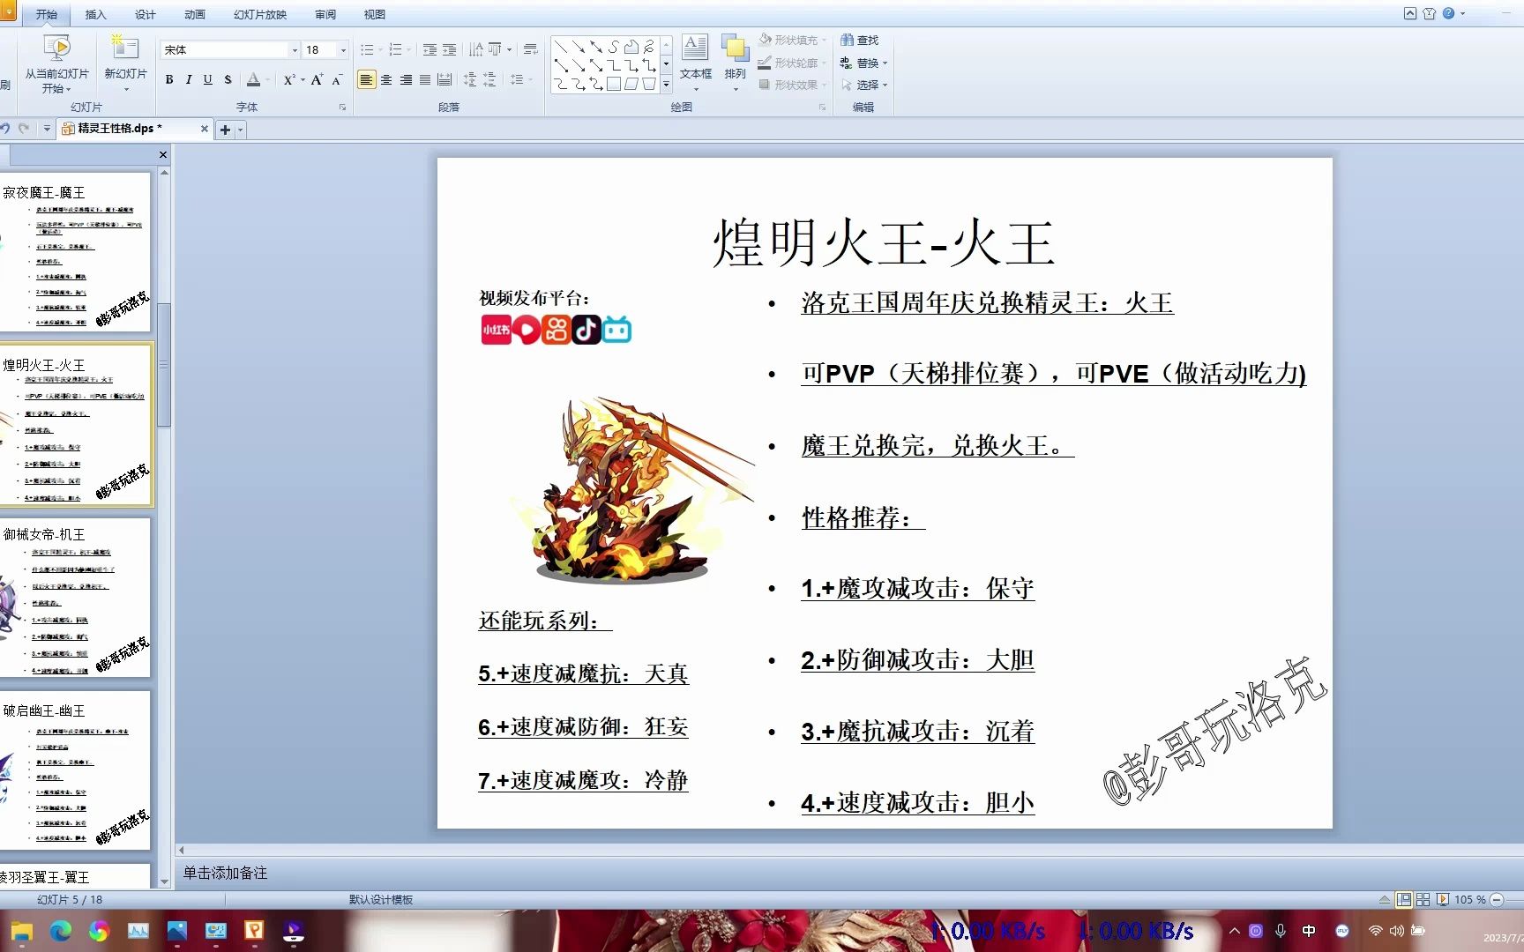Select the scribble shape tool

pos(649,47)
